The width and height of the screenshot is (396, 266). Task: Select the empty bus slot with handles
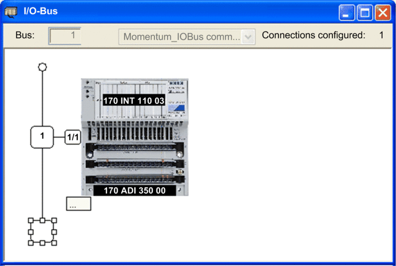tap(42, 231)
